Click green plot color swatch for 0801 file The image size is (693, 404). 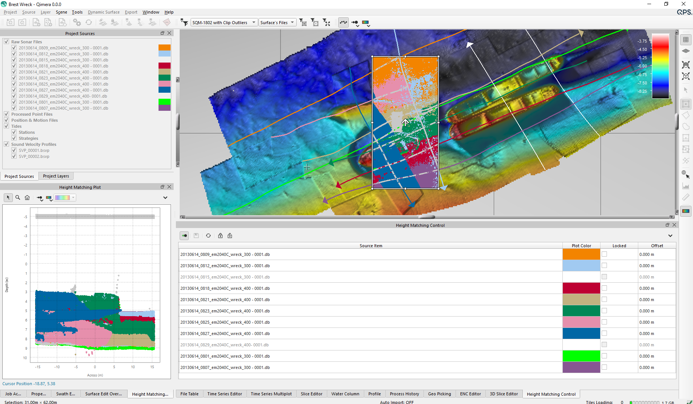(x=581, y=356)
